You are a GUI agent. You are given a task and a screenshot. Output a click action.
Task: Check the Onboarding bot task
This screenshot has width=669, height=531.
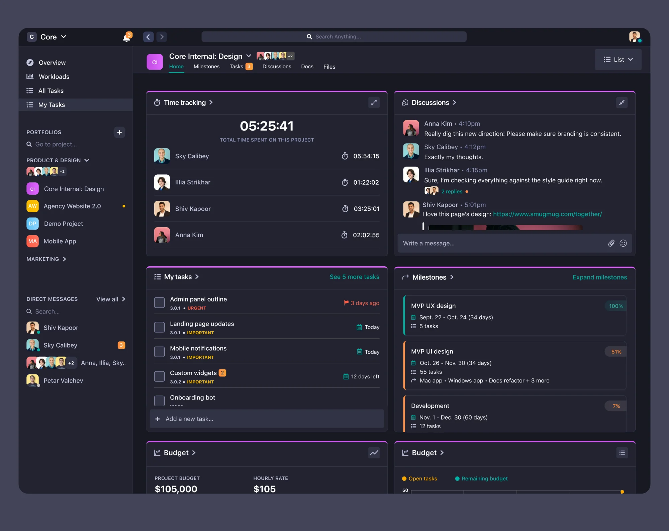coord(159,401)
